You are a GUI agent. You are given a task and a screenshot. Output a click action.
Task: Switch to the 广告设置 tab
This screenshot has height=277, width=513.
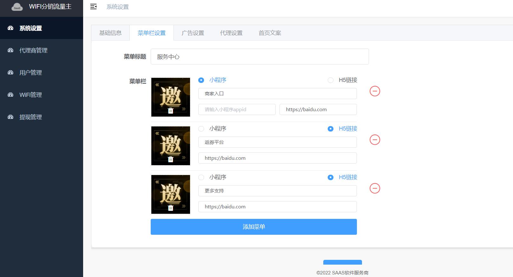[193, 33]
